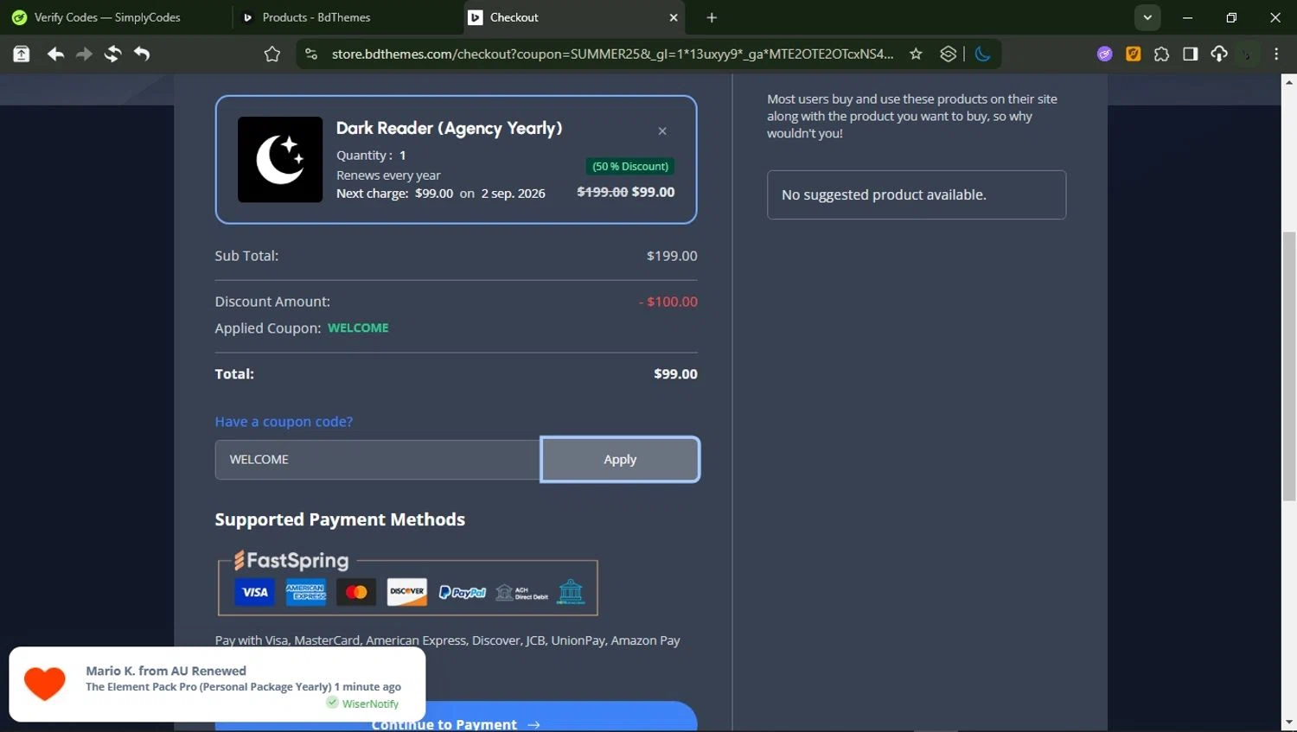The height and width of the screenshot is (732, 1297).
Task: Toggle the browser side panel icon
Action: click(1191, 54)
